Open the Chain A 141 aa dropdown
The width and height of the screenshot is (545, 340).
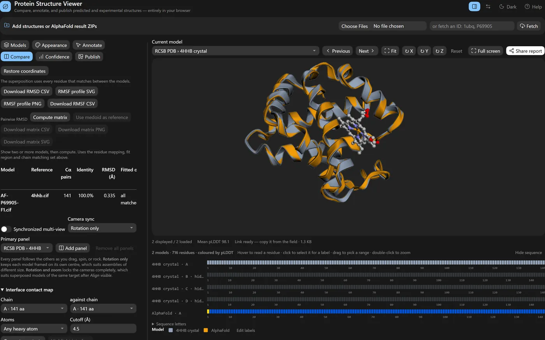tap(34, 309)
